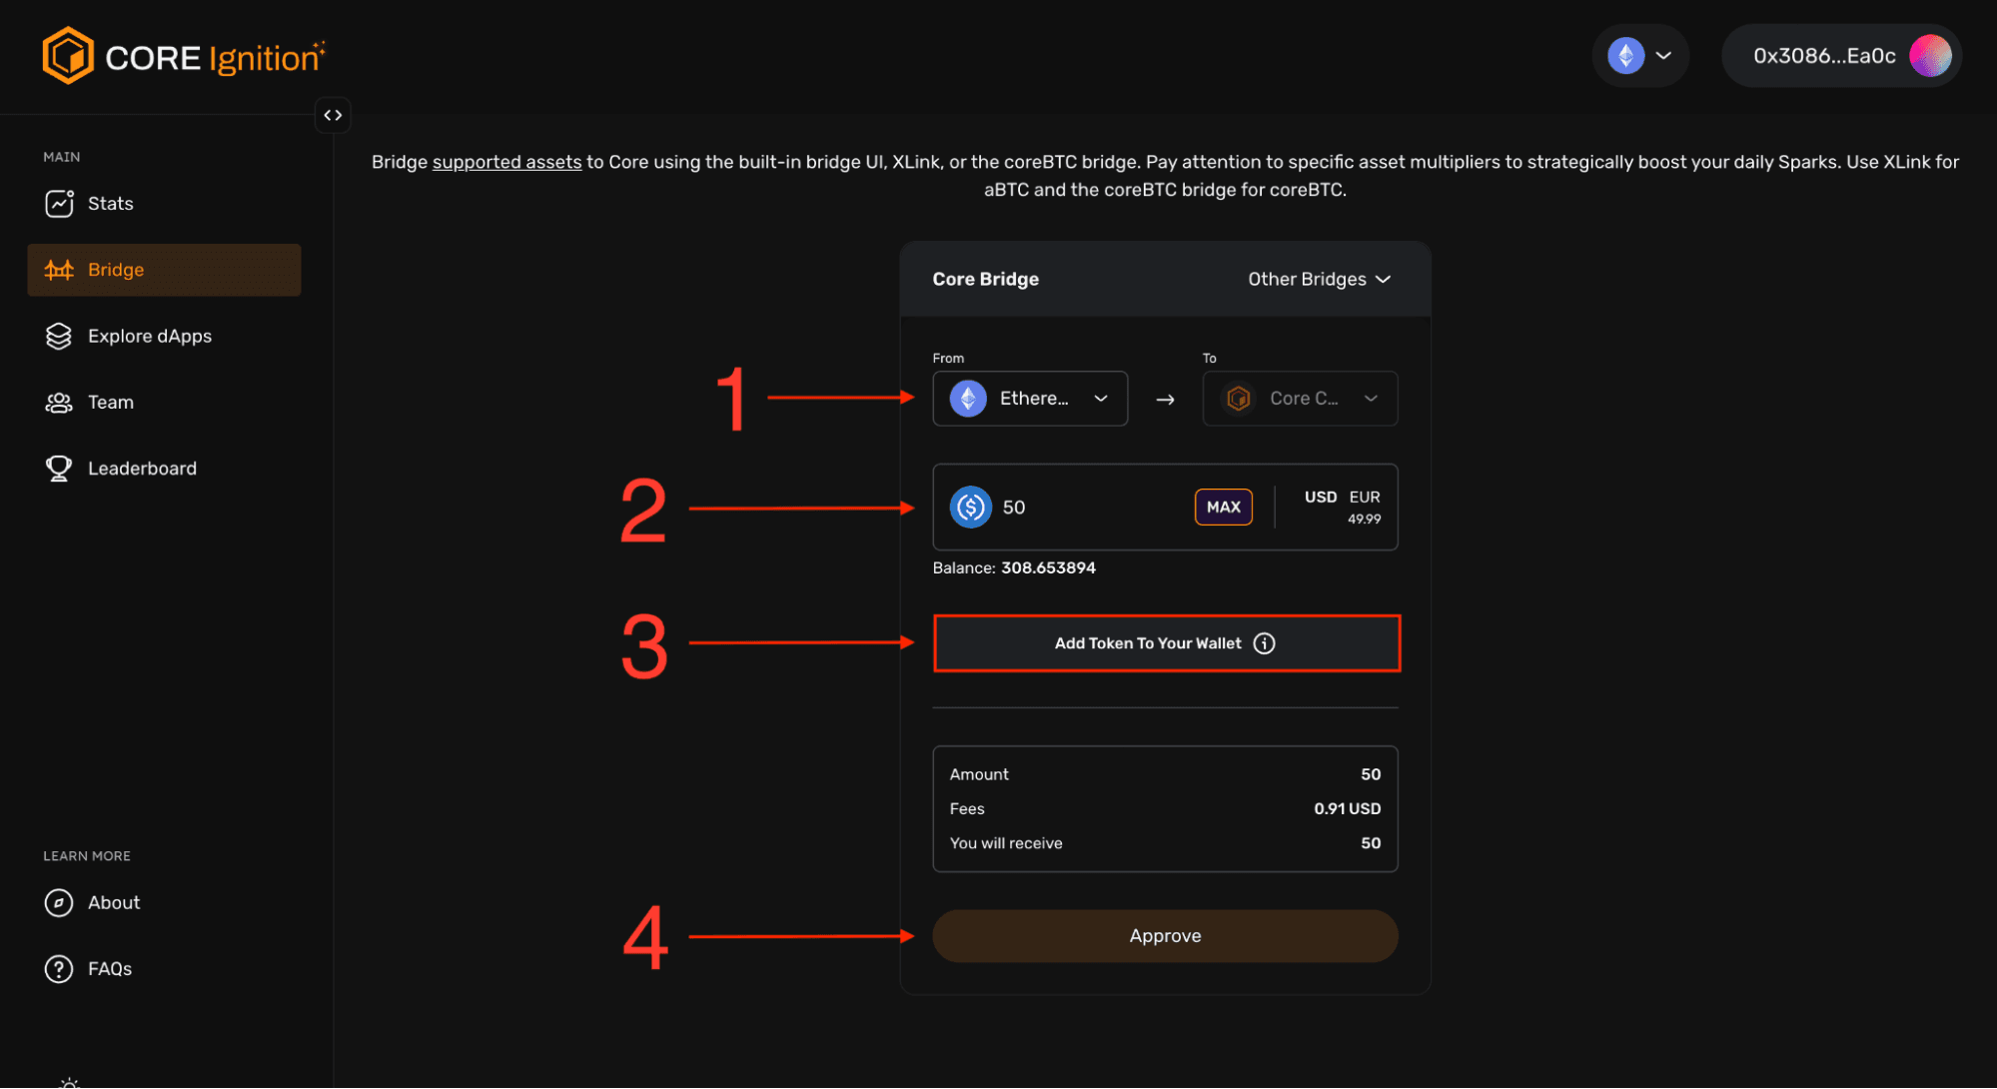1997x1089 pixels.
Task: Expand the Other Bridges dropdown
Action: [x=1318, y=280]
